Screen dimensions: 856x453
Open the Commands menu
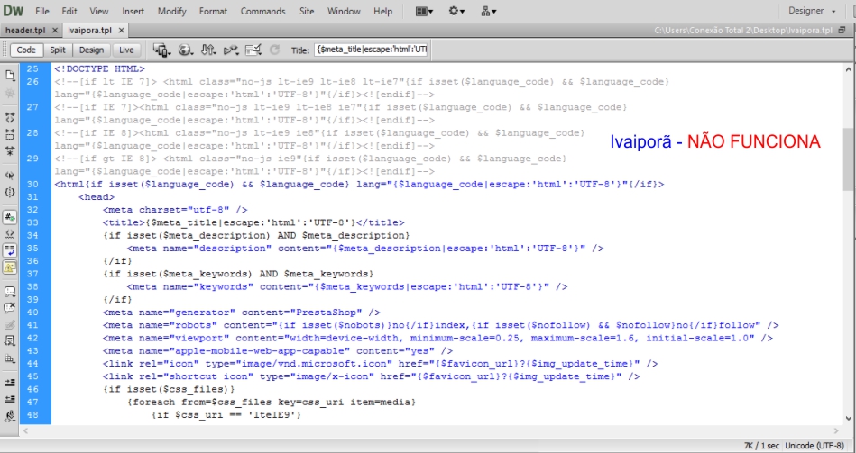tap(262, 11)
